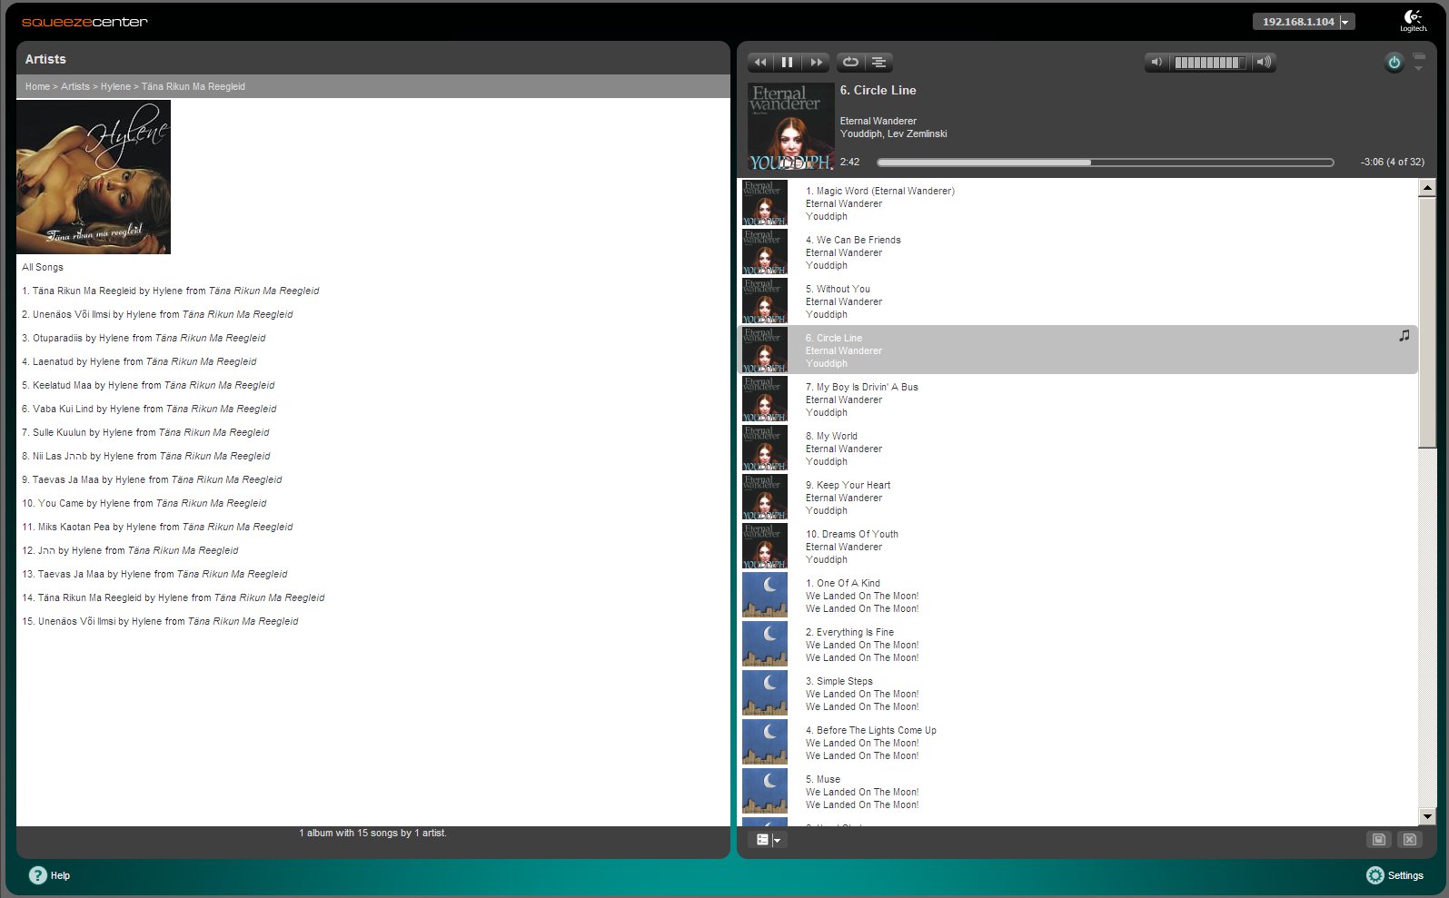Screen dimensions: 1449x898
Task: Open song 3 Otuparadiis by Hylene
Action: point(57,339)
